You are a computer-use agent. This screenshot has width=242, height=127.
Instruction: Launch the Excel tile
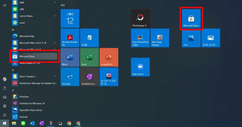89,57
